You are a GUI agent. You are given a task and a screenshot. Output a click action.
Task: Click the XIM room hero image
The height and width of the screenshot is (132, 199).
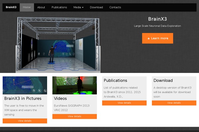[58, 45]
